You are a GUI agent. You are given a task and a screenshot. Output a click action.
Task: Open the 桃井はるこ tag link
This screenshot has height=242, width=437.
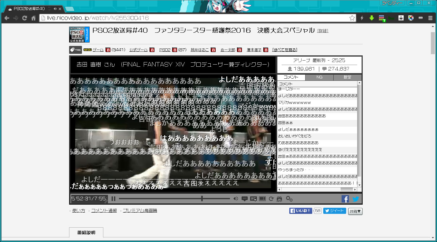[199, 50]
